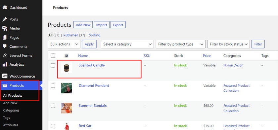Go to Pages in the sidebar
This screenshot has height=130, width=278.
pyautogui.click(x=14, y=38)
